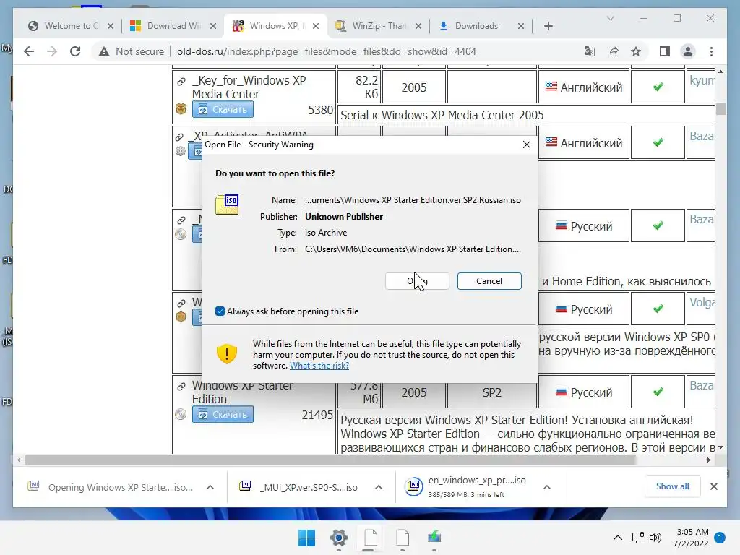Download Windows XP Starter Edition
This screenshot has height=555, width=740.
[223, 414]
